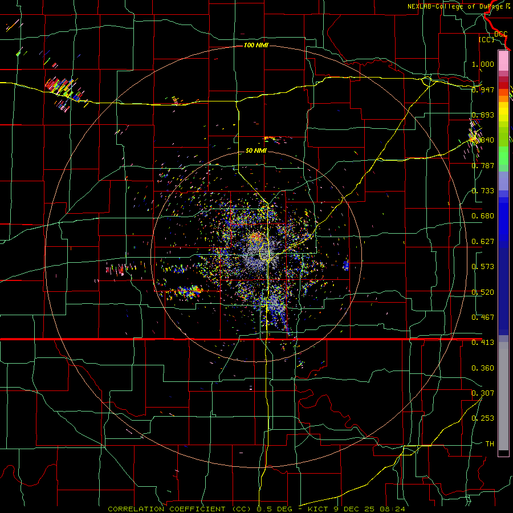Pick the bright green swatch in color bar
The height and width of the screenshot is (513, 513).
(503, 156)
